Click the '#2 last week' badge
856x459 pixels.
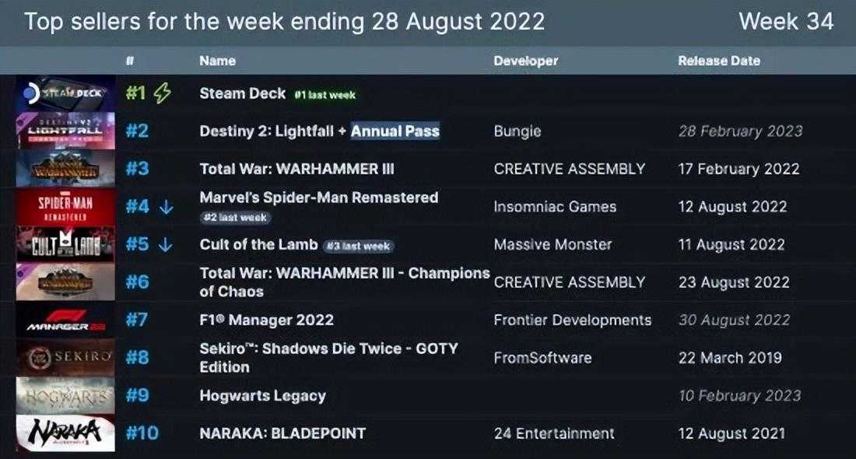pos(234,218)
